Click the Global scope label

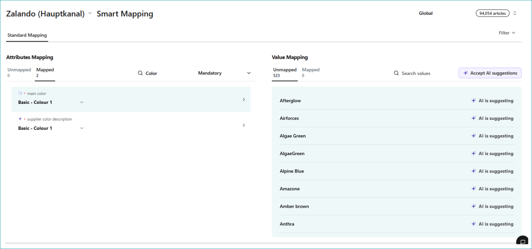[x=426, y=13]
